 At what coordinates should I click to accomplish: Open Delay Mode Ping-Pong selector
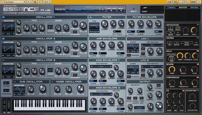pos(172,54)
